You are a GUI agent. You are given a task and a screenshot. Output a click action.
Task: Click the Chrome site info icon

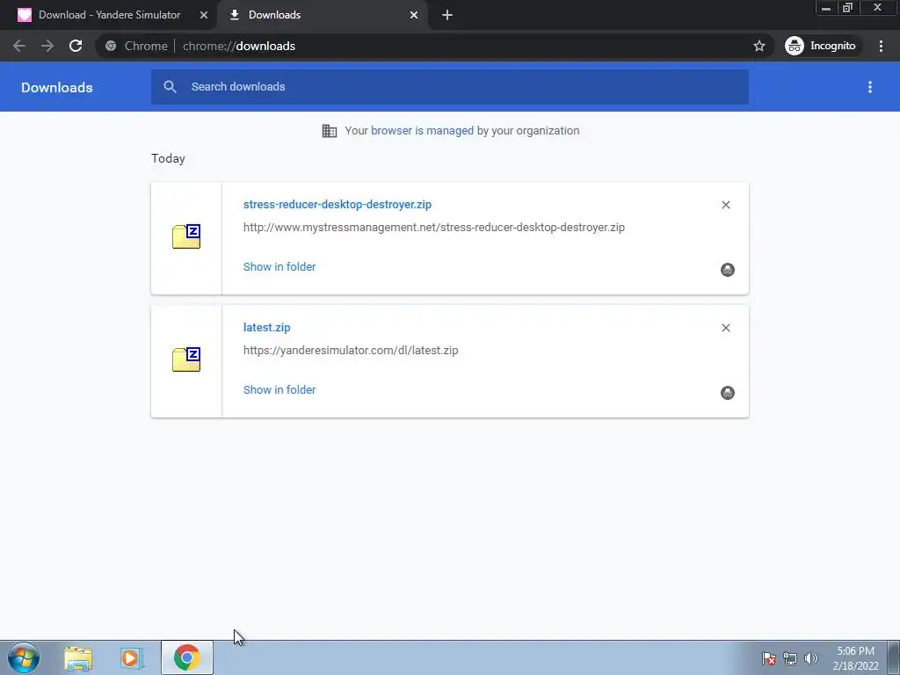click(x=111, y=46)
